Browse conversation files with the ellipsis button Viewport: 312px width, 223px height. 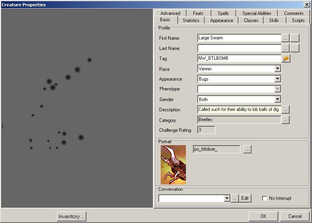[235, 198]
